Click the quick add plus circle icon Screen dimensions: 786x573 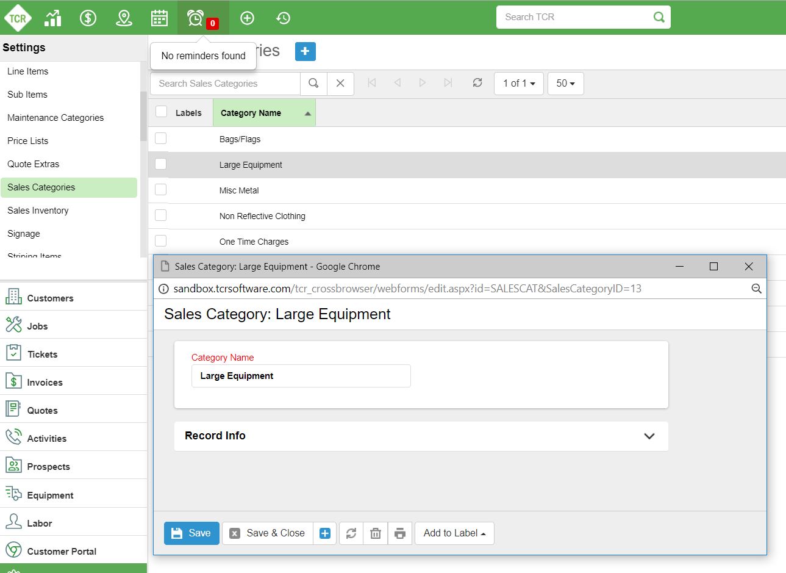pos(247,18)
